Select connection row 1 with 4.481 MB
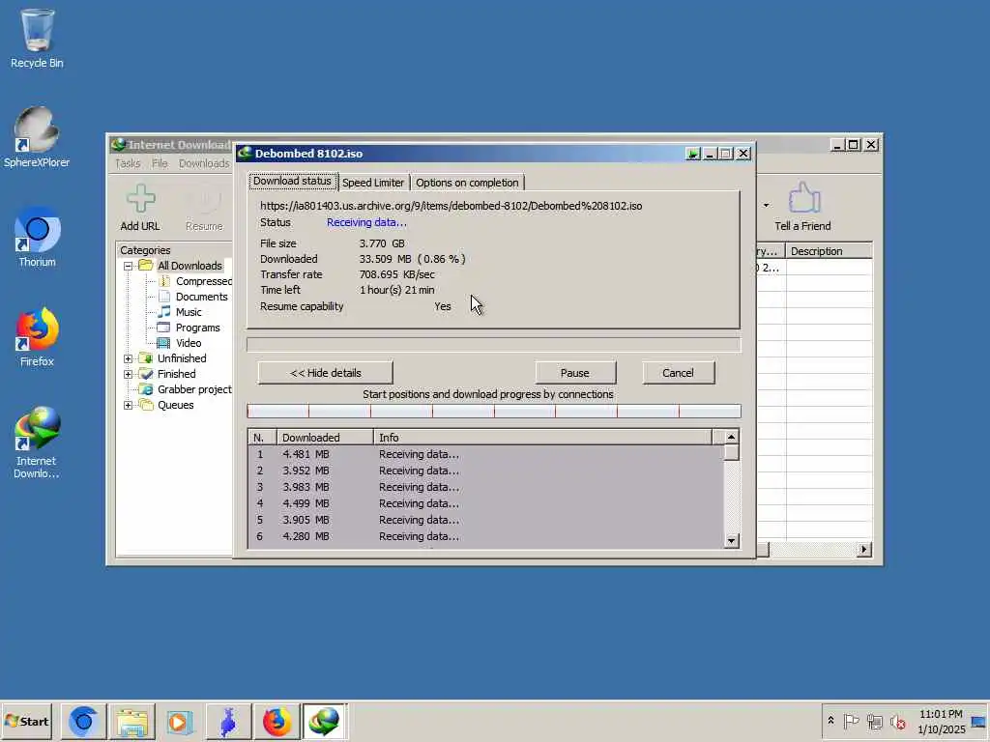 pos(485,454)
